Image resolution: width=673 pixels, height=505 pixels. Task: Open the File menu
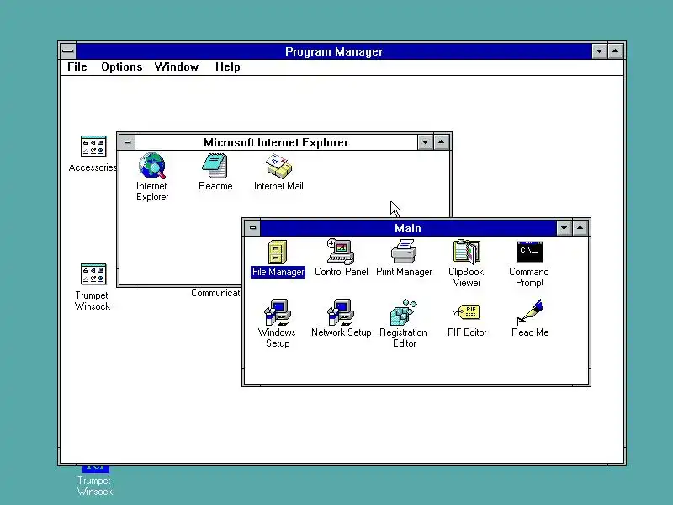click(77, 67)
